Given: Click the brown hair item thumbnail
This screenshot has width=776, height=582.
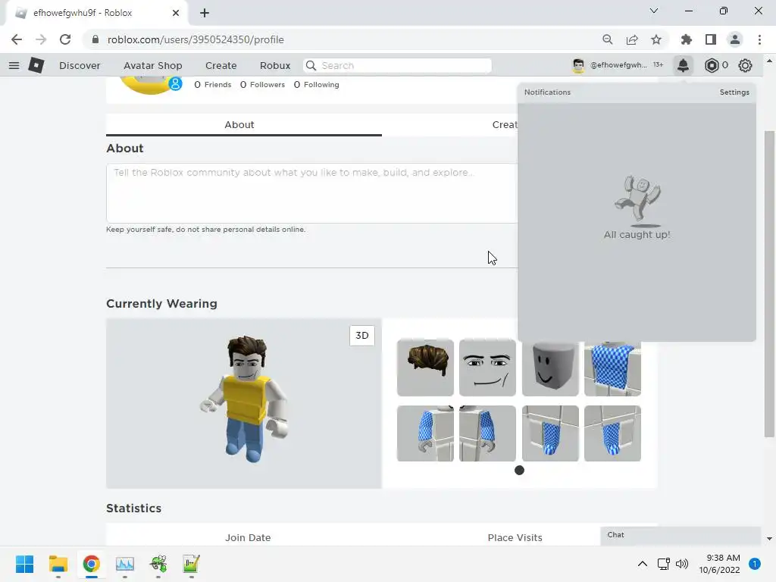Looking at the screenshot, I should coord(425,368).
